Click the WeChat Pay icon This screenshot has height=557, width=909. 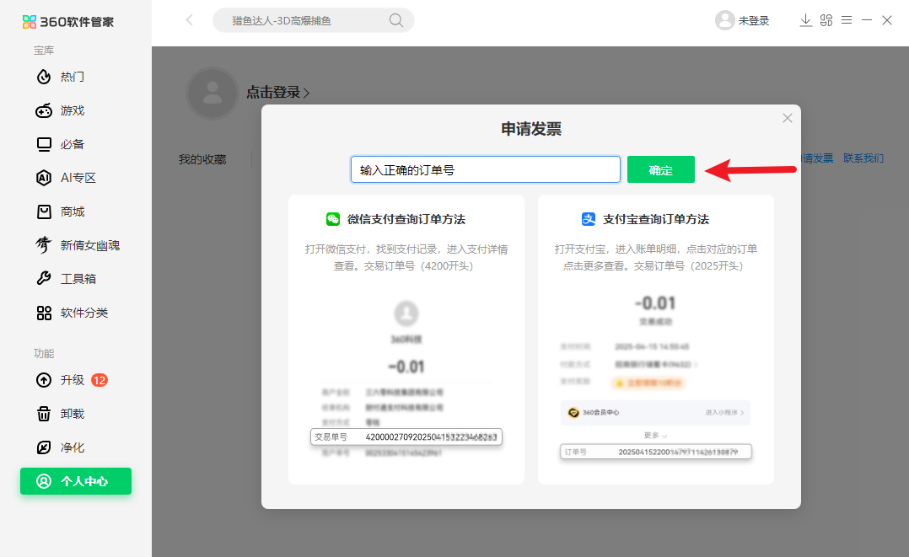[x=333, y=219]
